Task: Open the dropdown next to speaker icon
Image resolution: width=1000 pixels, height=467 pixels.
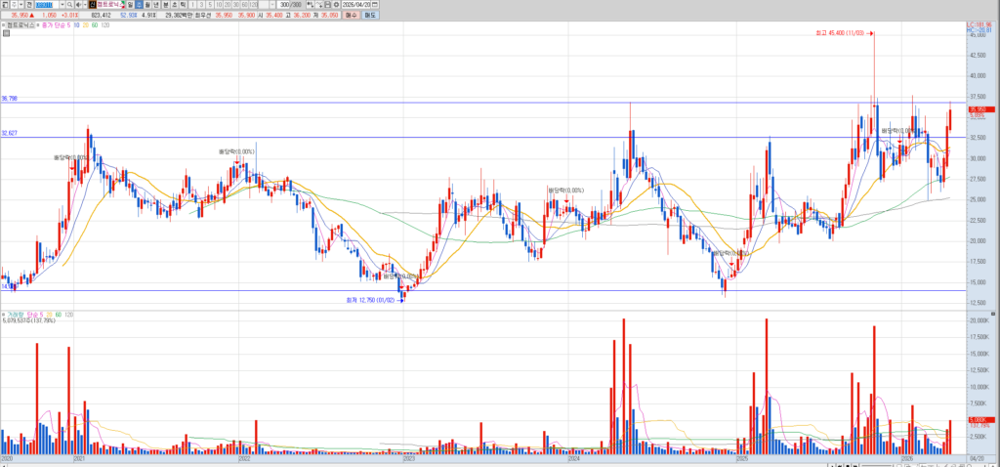Action: pos(85,5)
